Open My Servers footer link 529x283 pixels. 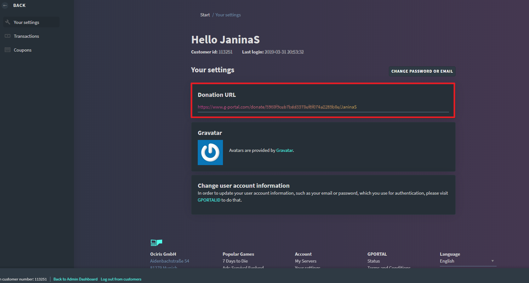[x=305, y=261]
